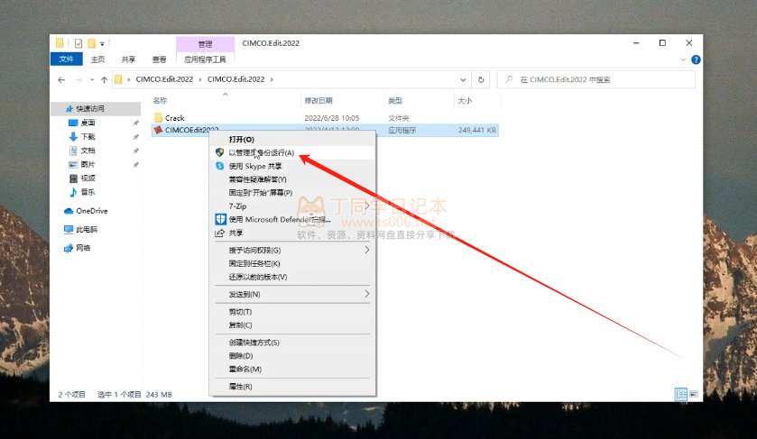
Task: Click the forward navigation arrow
Action: (x=78, y=79)
